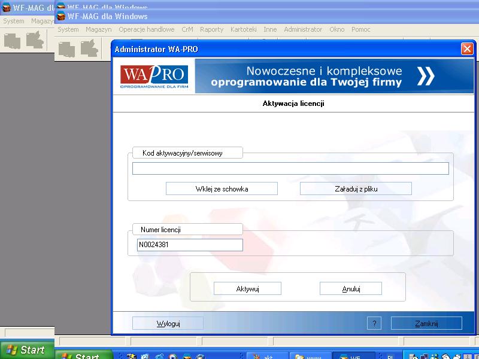Switch to the 'akt' taskbar window button

pos(266,356)
